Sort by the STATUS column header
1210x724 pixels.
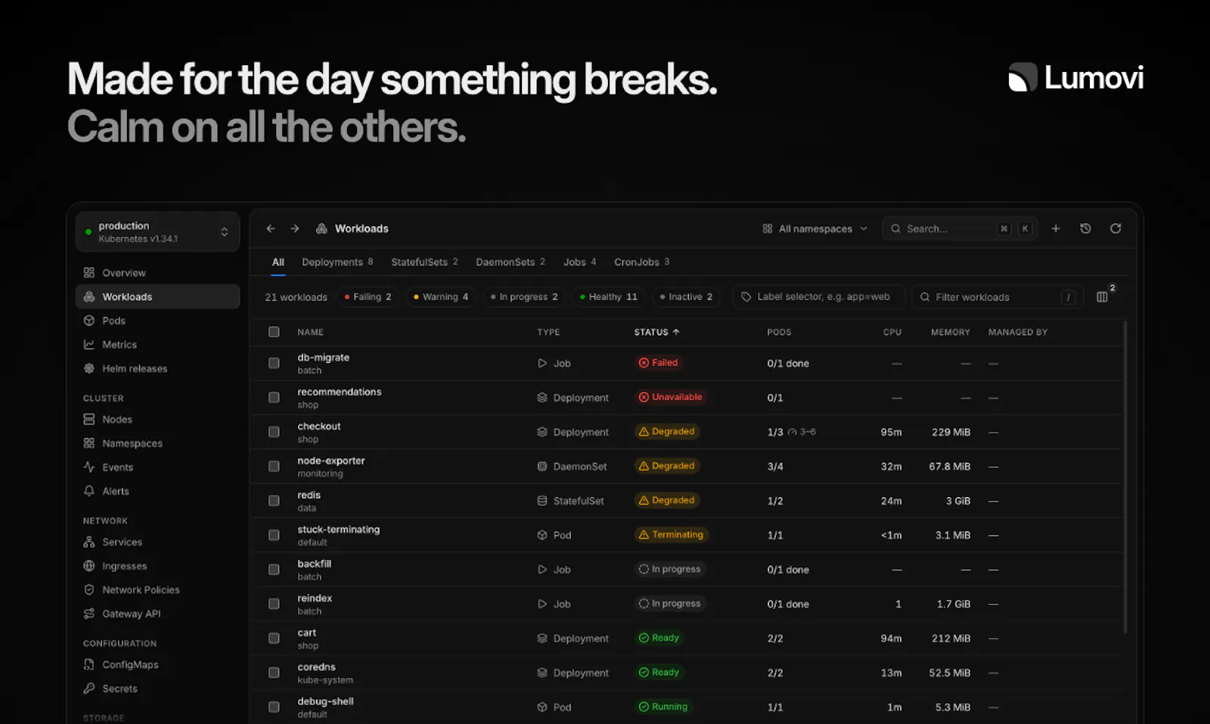656,332
